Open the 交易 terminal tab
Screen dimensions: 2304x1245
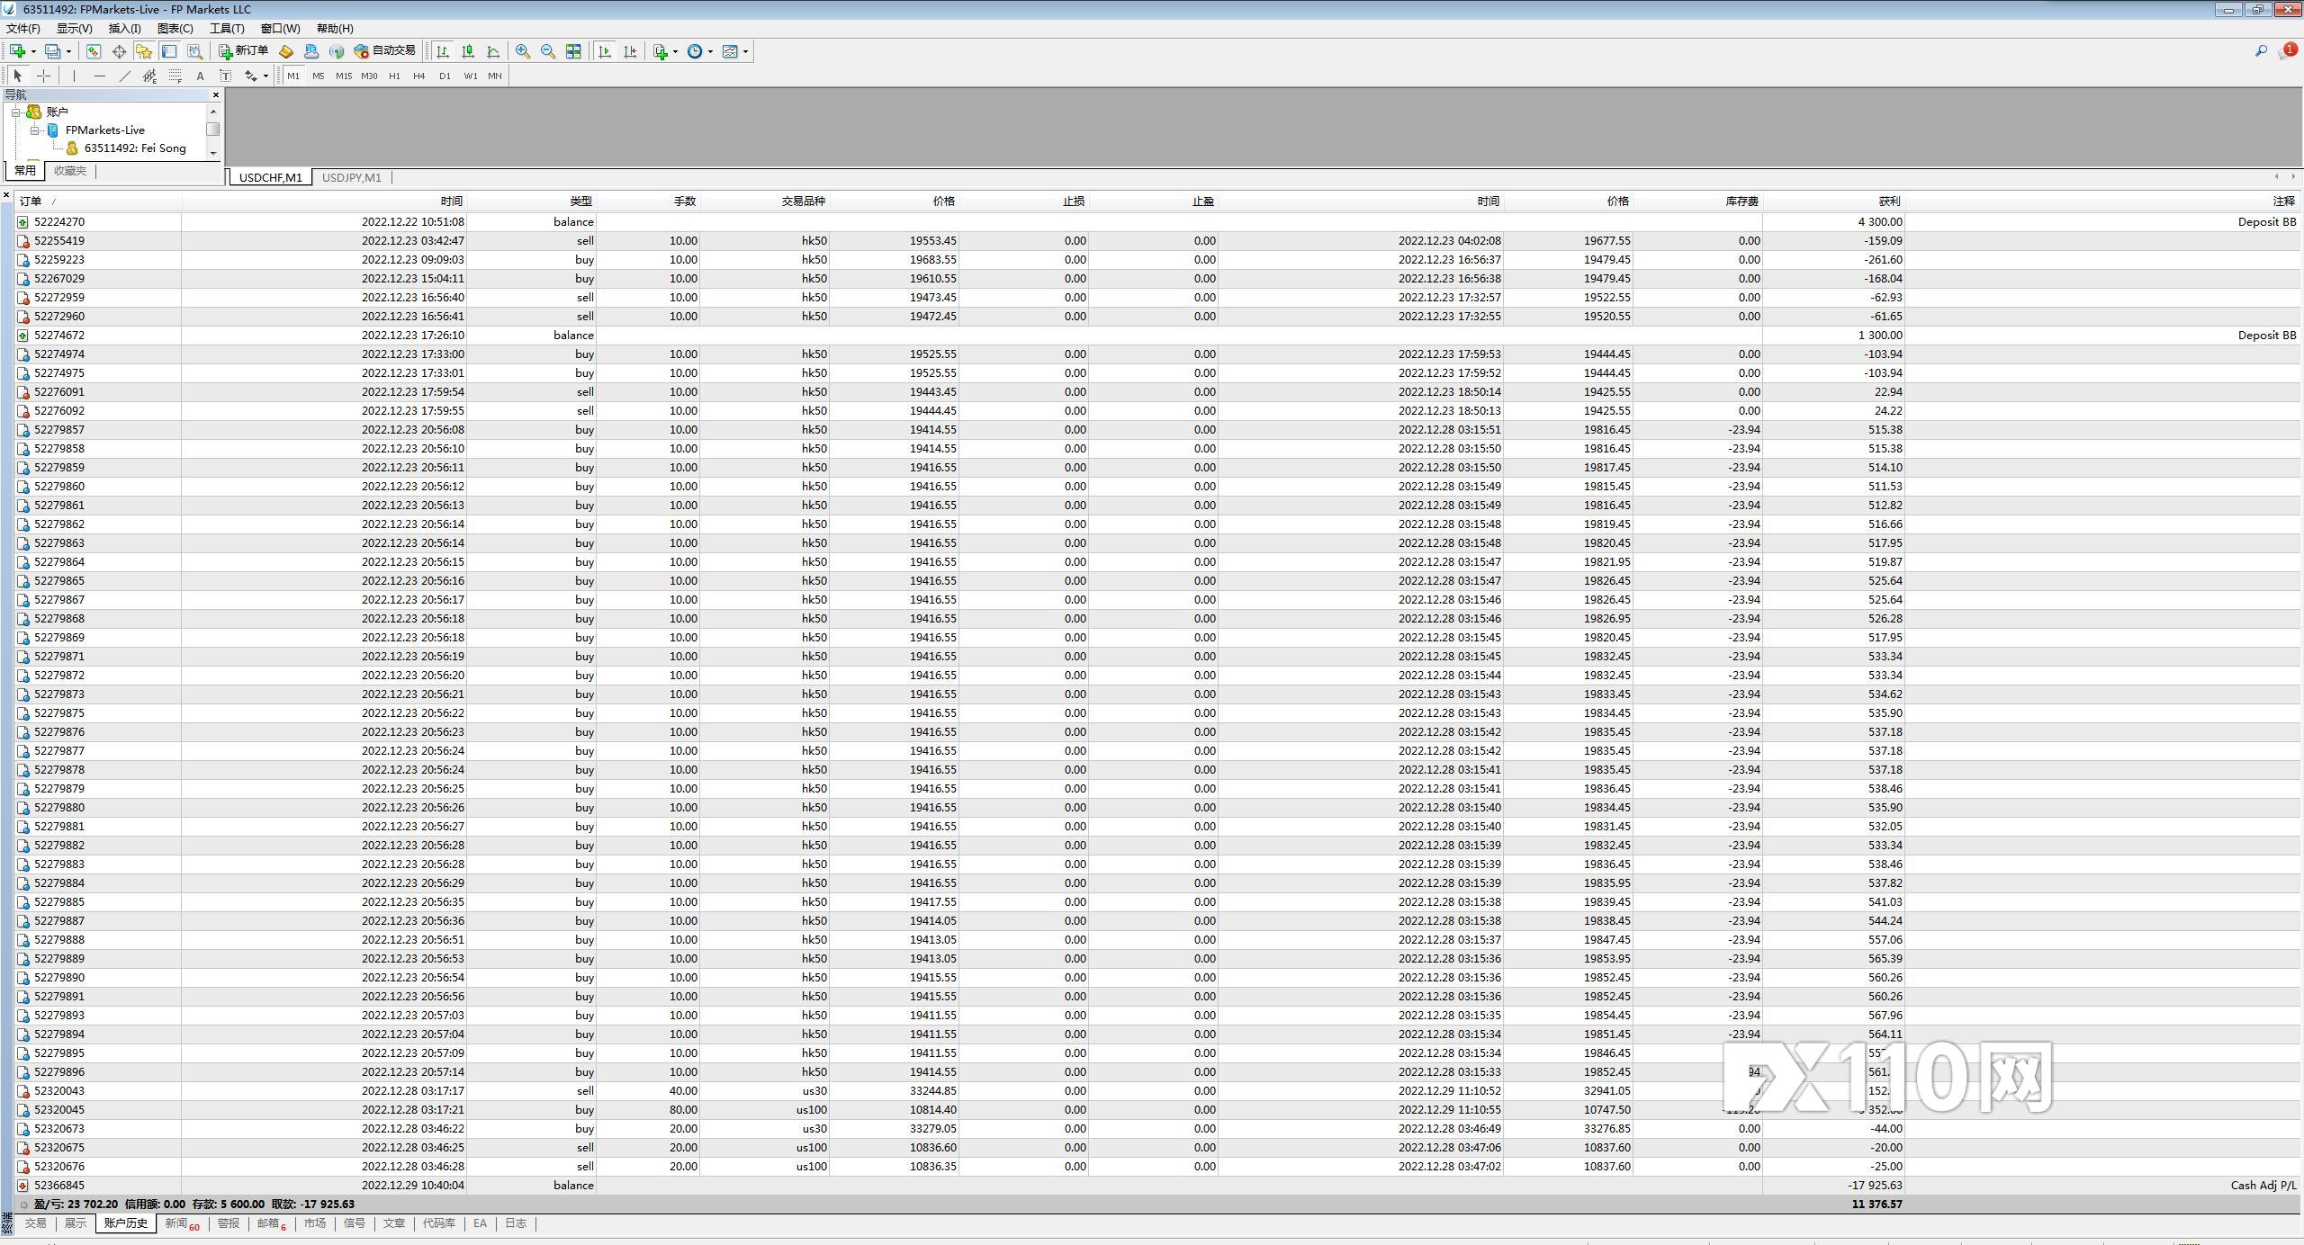click(35, 1223)
